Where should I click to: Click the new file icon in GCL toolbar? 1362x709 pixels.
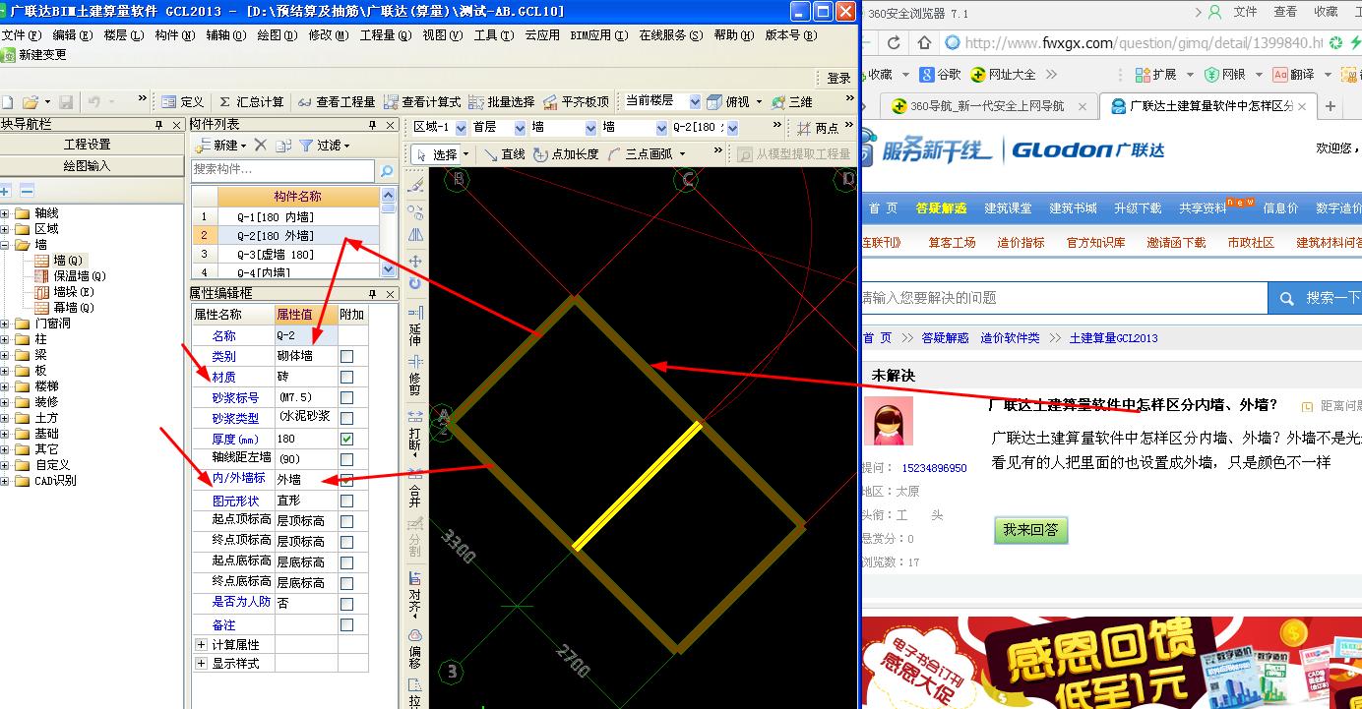[x=7, y=102]
